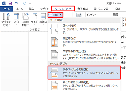Switch to the 参考資料 tab
Screen dimensions: 126x91
[x=83, y=9]
